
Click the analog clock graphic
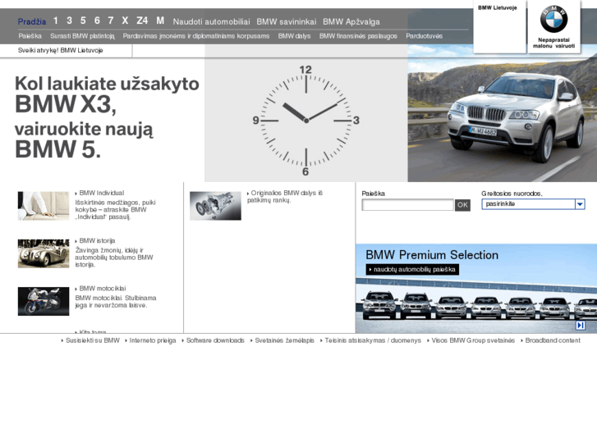305,121
